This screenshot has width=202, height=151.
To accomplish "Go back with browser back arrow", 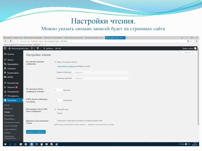I will coord(6,41).
